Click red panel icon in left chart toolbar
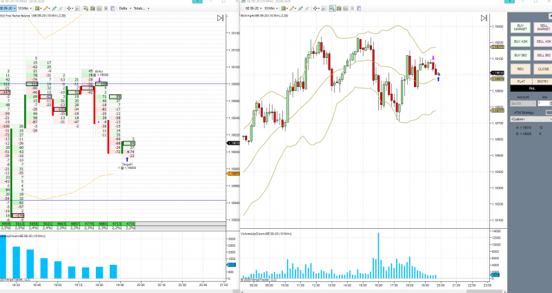552x293 pixels. [x=99, y=8]
